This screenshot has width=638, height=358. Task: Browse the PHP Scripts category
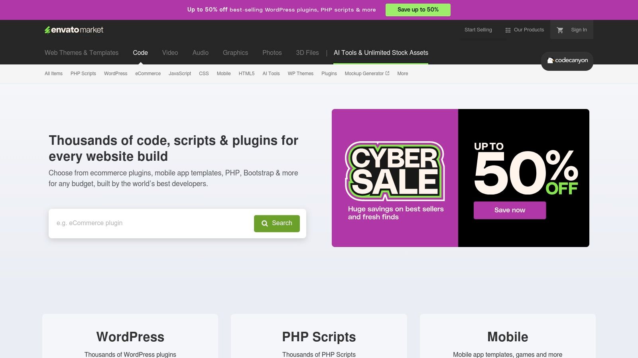[83, 74]
